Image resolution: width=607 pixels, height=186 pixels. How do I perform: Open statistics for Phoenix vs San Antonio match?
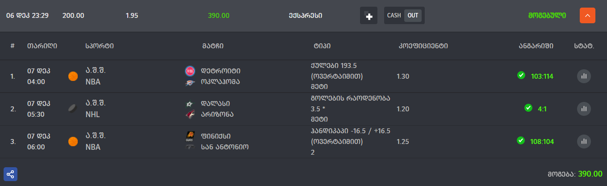(584, 142)
